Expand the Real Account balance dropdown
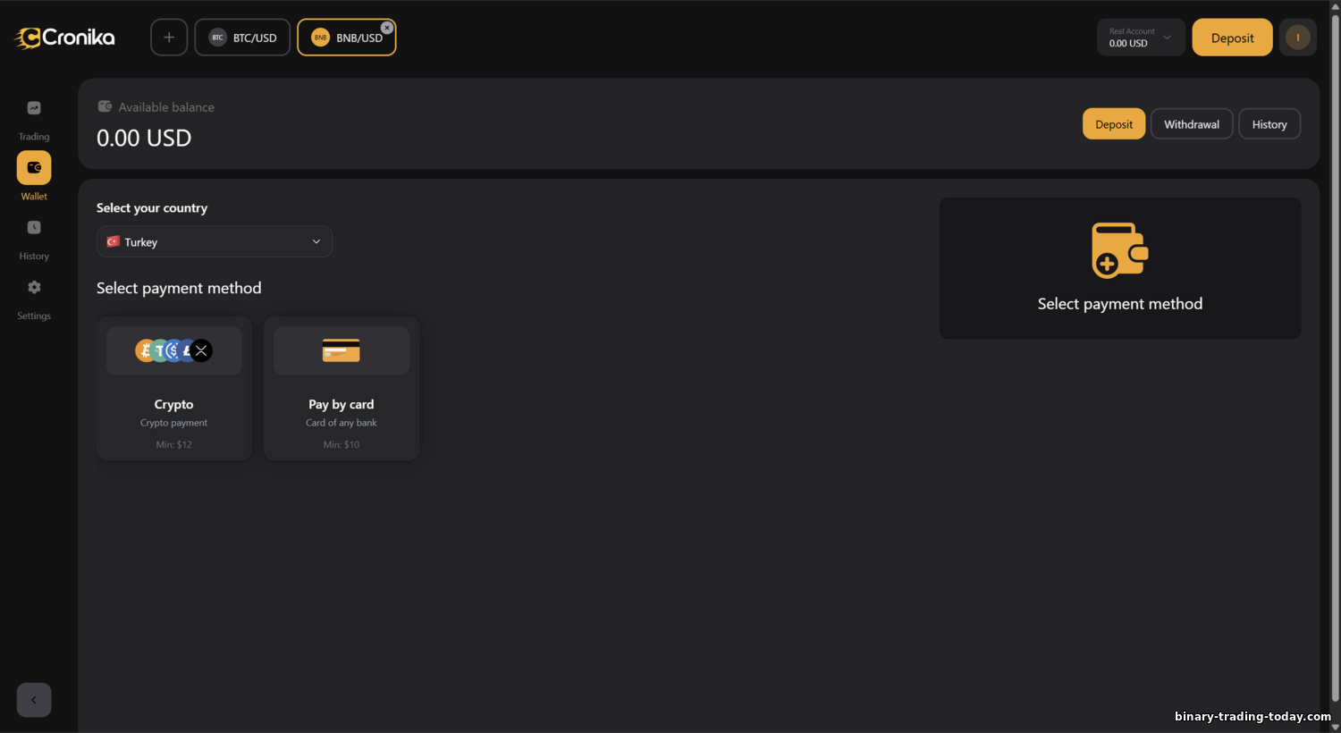The width and height of the screenshot is (1341, 733). pos(1141,38)
